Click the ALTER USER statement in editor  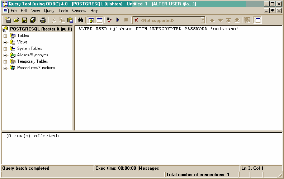pyautogui.click(x=158, y=29)
